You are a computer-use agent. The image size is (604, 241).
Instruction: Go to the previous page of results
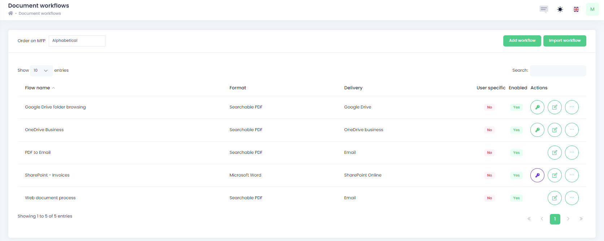click(542, 219)
